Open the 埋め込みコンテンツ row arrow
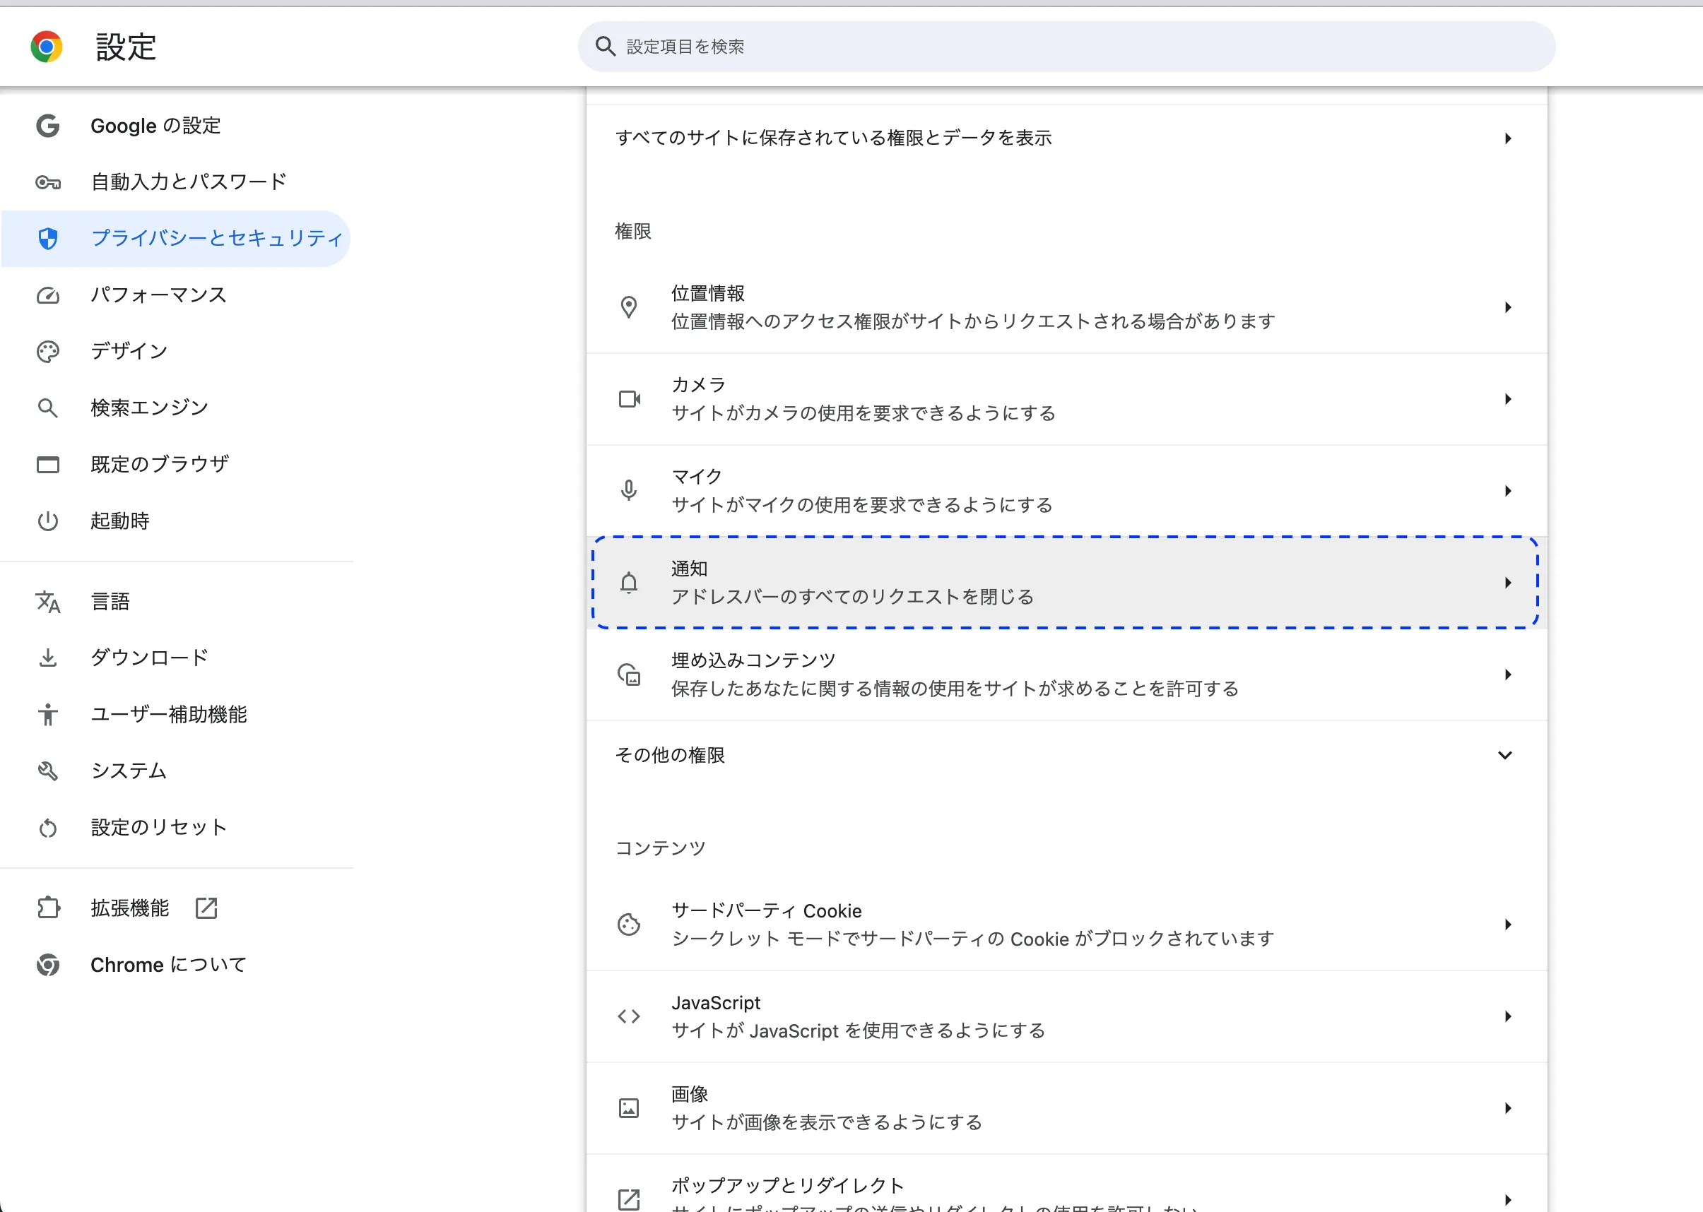 (x=1508, y=675)
